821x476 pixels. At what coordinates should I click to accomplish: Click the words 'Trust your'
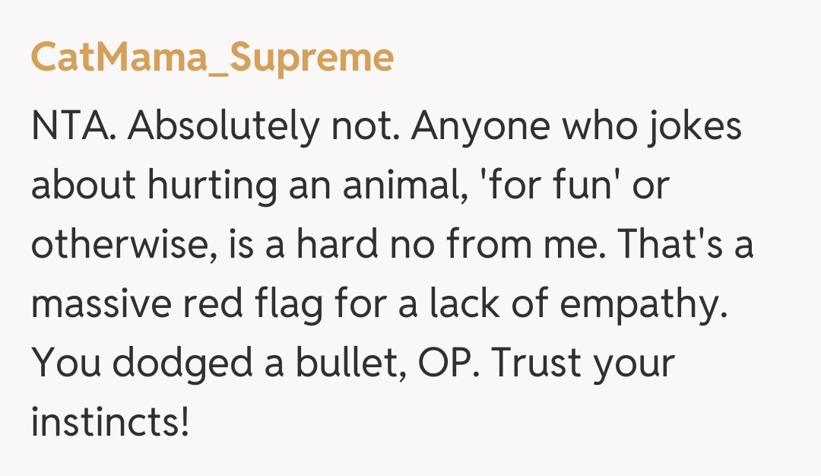pyautogui.click(x=583, y=363)
